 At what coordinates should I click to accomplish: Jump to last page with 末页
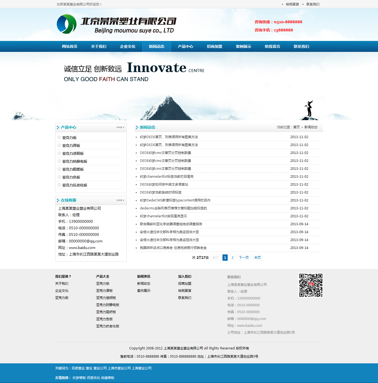(x=257, y=257)
